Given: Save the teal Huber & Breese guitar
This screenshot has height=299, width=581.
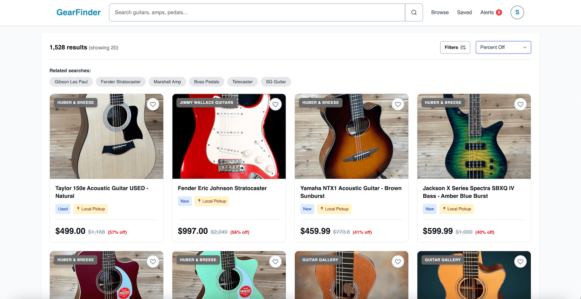Looking at the screenshot, I should tap(275, 262).
